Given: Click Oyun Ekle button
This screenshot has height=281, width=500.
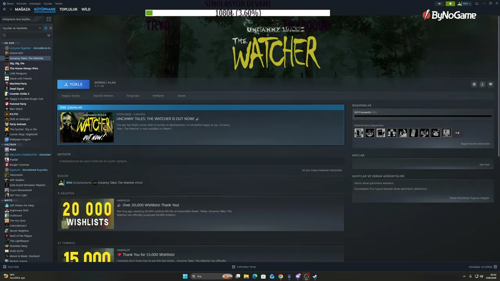Looking at the screenshot, I should 11,267.
